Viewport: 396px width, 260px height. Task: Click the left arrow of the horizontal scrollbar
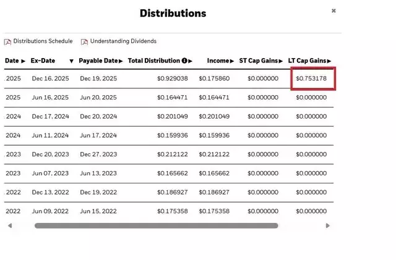point(9,226)
